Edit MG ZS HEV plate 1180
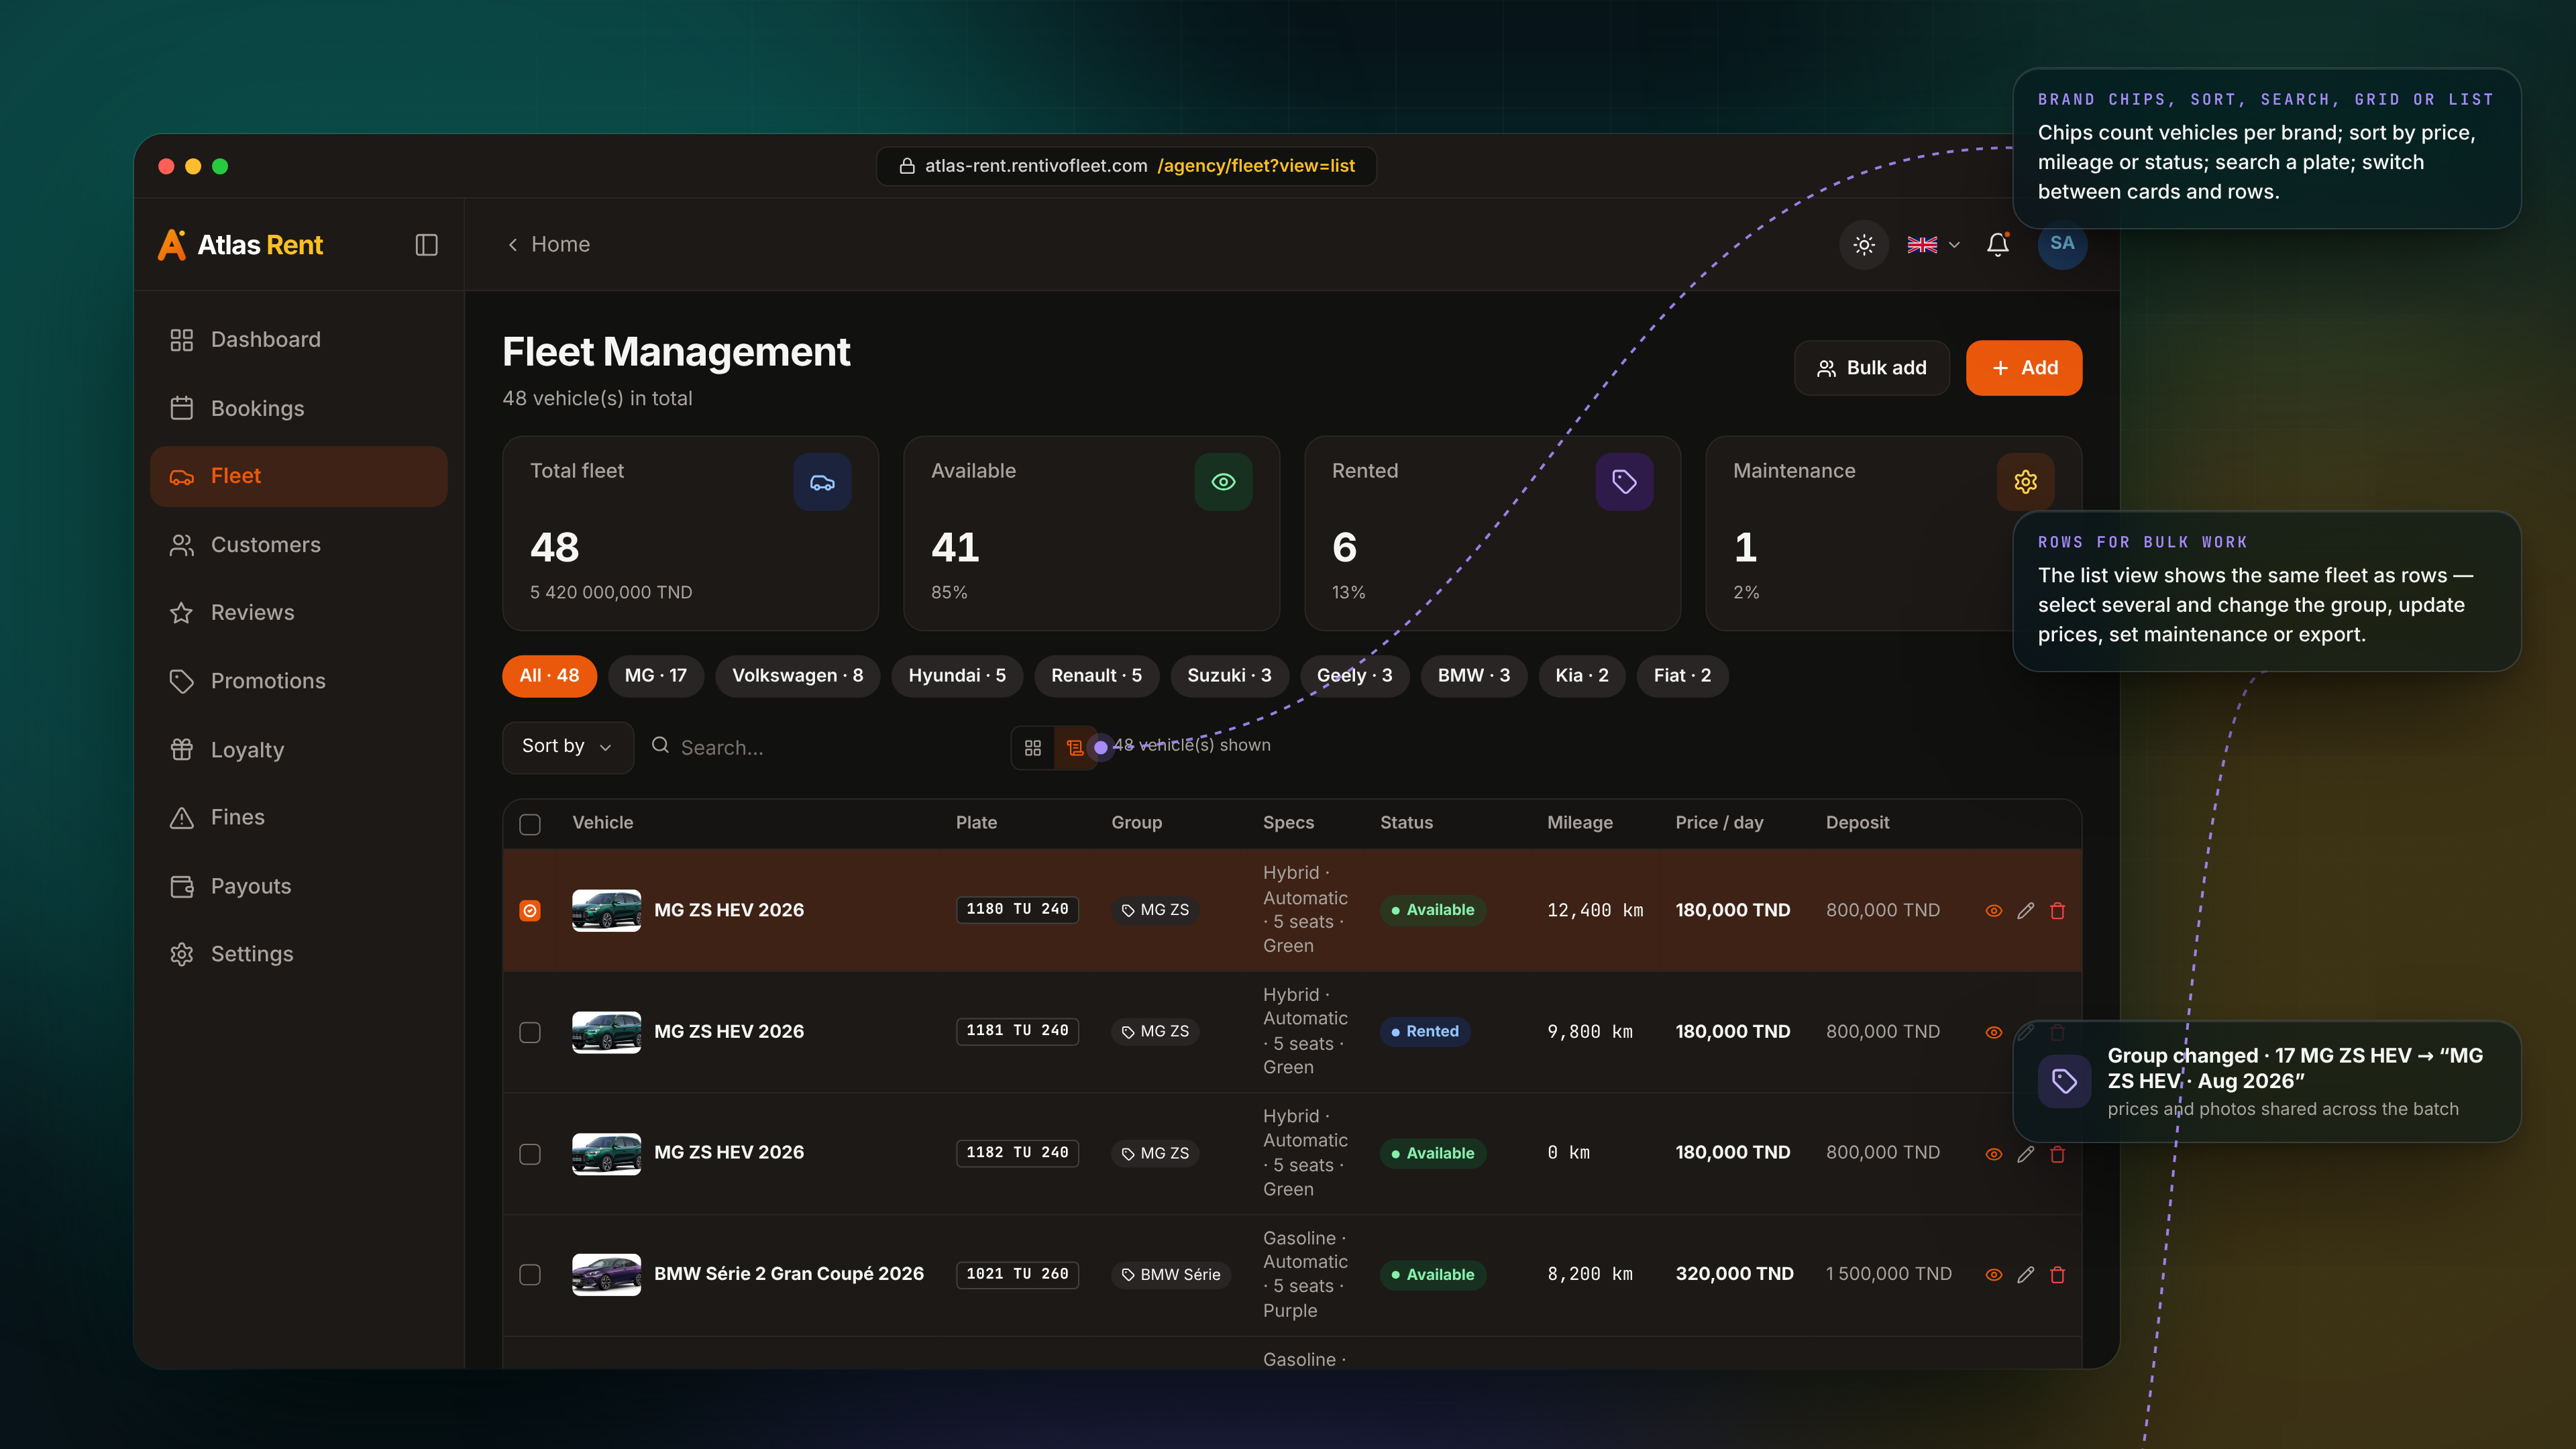This screenshot has height=1449, width=2576. (2026, 911)
